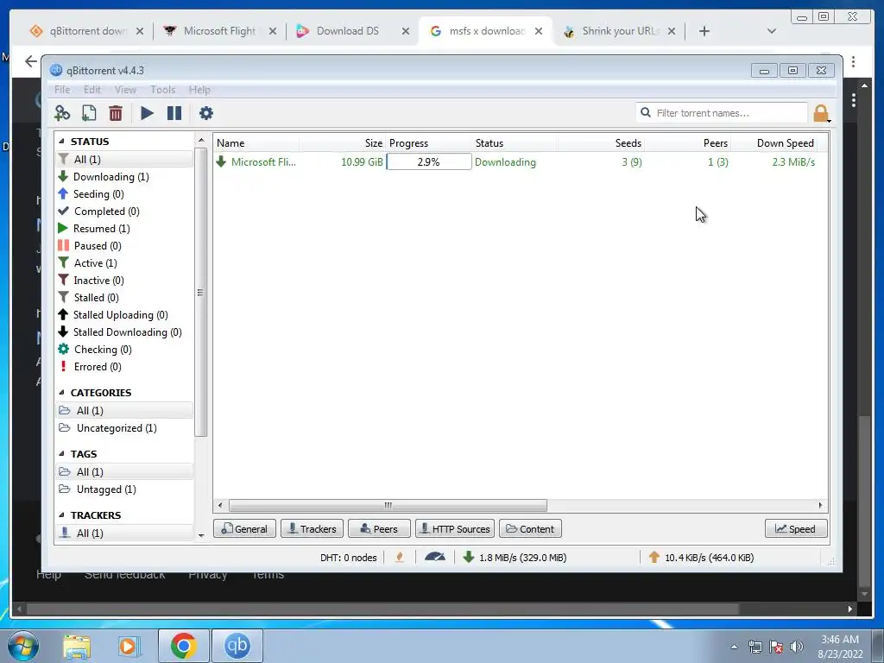This screenshot has width=884, height=663.
Task: Show the Speed graph button
Action: tap(796, 529)
